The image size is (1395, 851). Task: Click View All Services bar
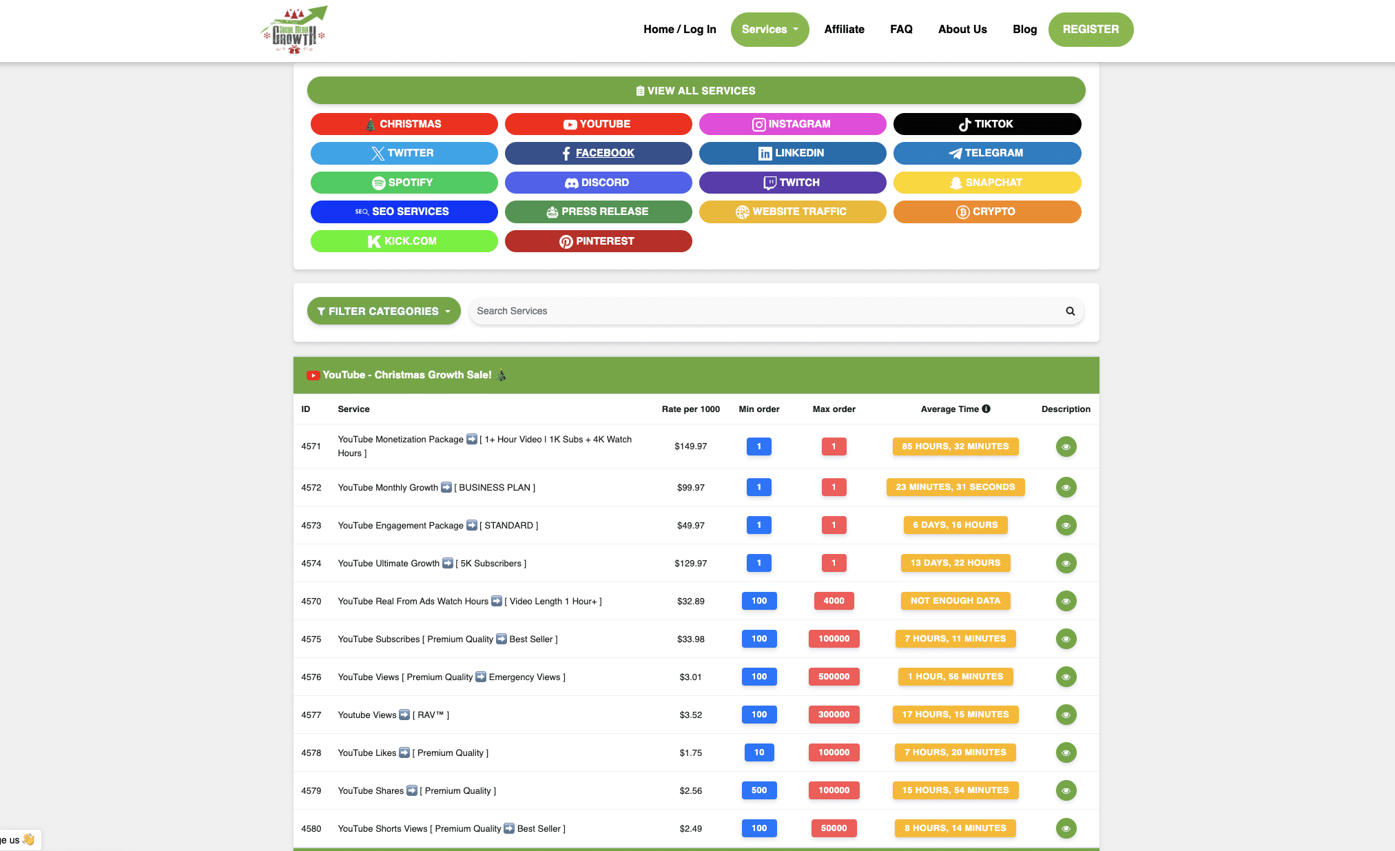coord(696,91)
